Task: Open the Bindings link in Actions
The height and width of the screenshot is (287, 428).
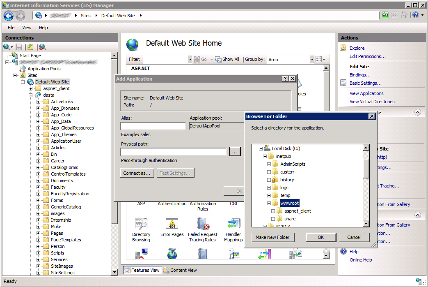Action: [360, 75]
